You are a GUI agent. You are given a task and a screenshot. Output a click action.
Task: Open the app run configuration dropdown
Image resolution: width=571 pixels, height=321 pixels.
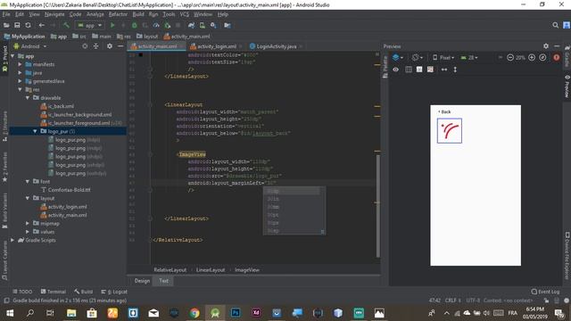[89, 25]
